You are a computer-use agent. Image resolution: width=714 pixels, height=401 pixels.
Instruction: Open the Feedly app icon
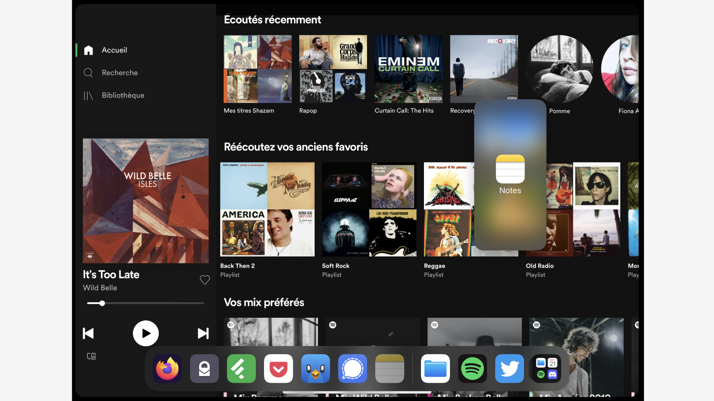point(241,369)
